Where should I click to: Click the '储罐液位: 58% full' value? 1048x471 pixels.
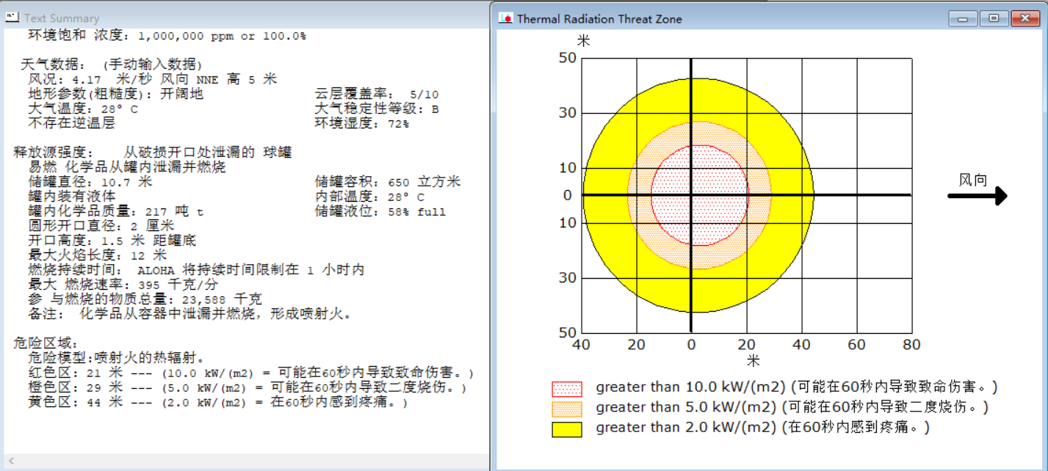tap(380, 211)
